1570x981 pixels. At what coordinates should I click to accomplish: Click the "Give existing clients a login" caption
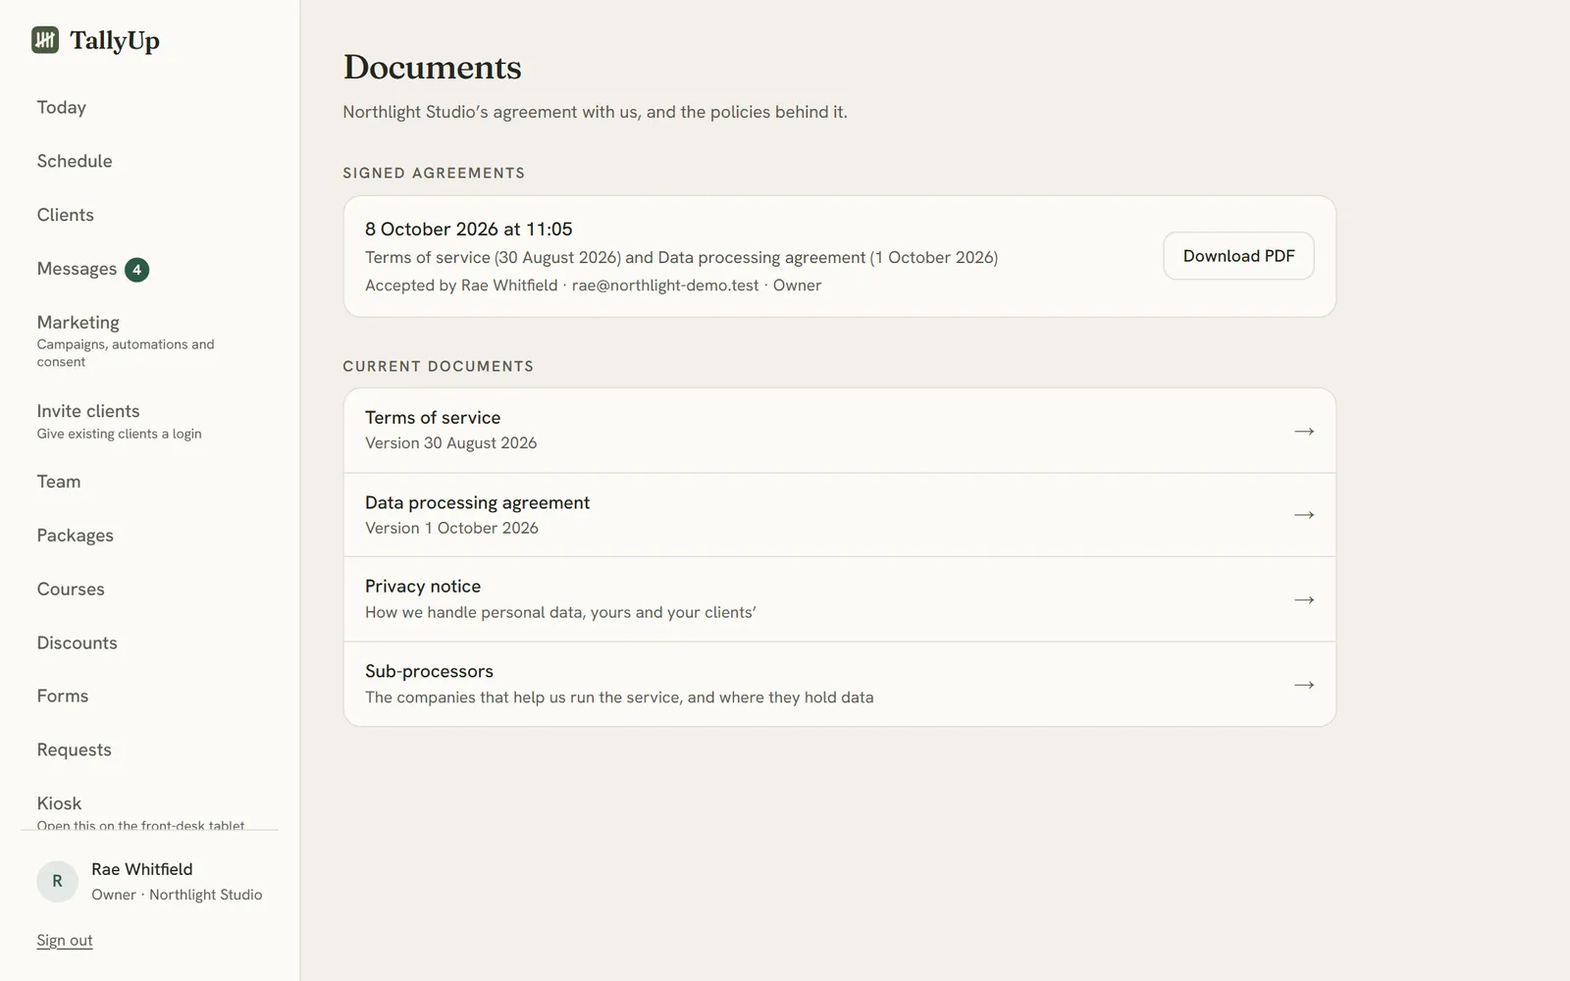point(120,434)
